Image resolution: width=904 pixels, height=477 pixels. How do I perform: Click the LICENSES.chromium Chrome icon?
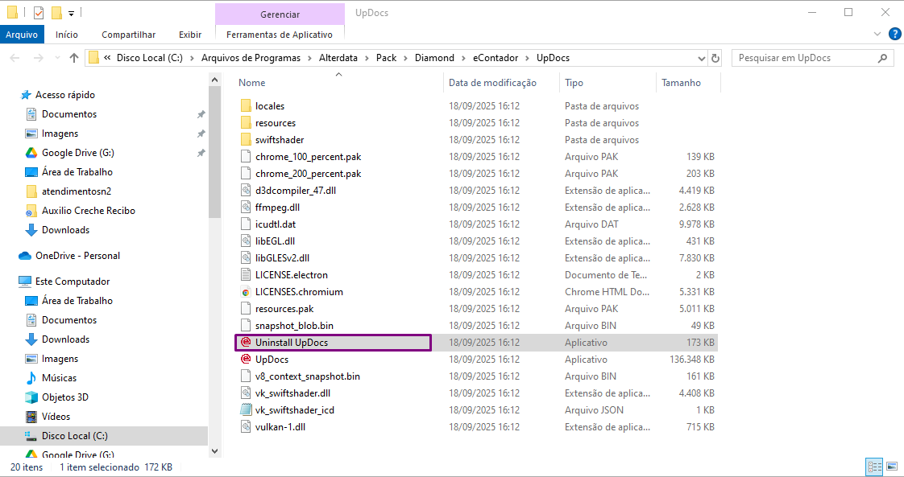pos(246,292)
